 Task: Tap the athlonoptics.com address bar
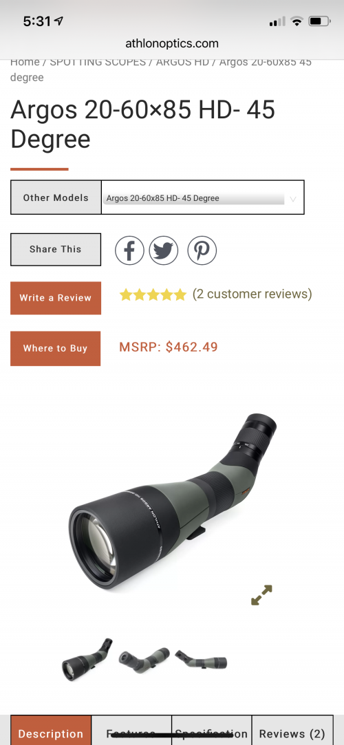(x=172, y=44)
